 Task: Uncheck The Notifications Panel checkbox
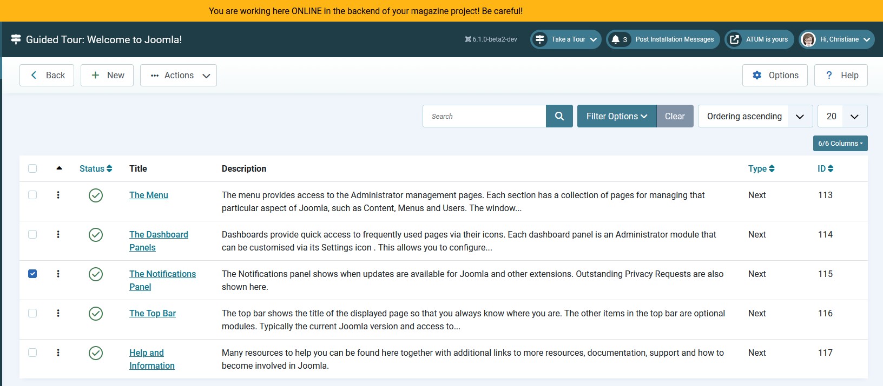pyautogui.click(x=32, y=274)
